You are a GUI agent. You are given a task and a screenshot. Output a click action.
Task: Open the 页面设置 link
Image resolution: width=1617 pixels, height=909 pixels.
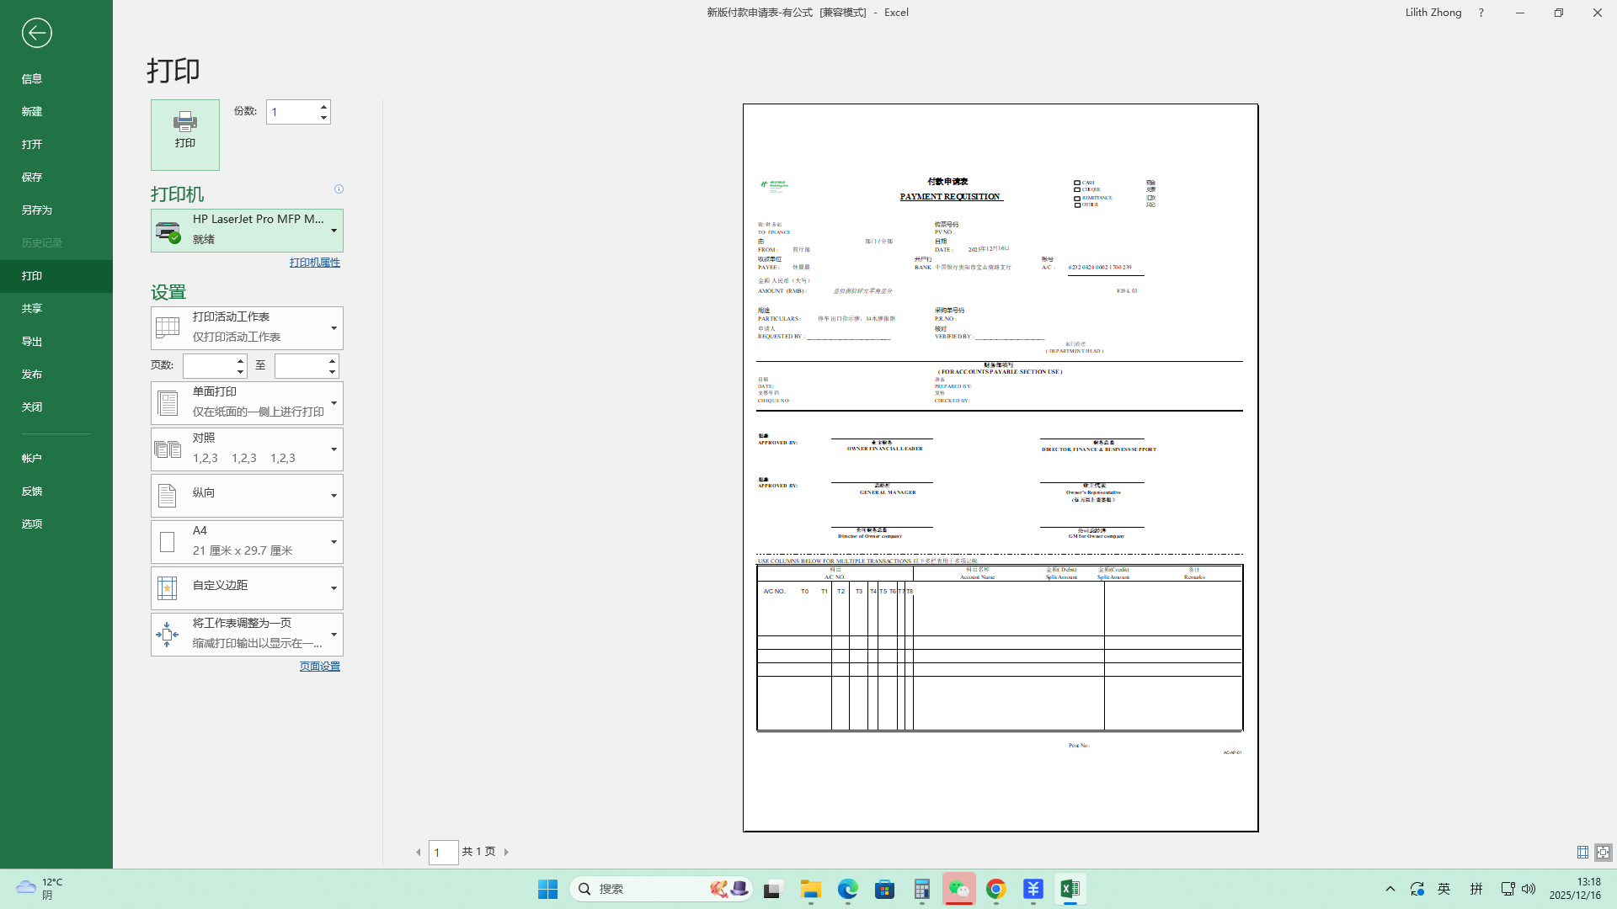(319, 667)
